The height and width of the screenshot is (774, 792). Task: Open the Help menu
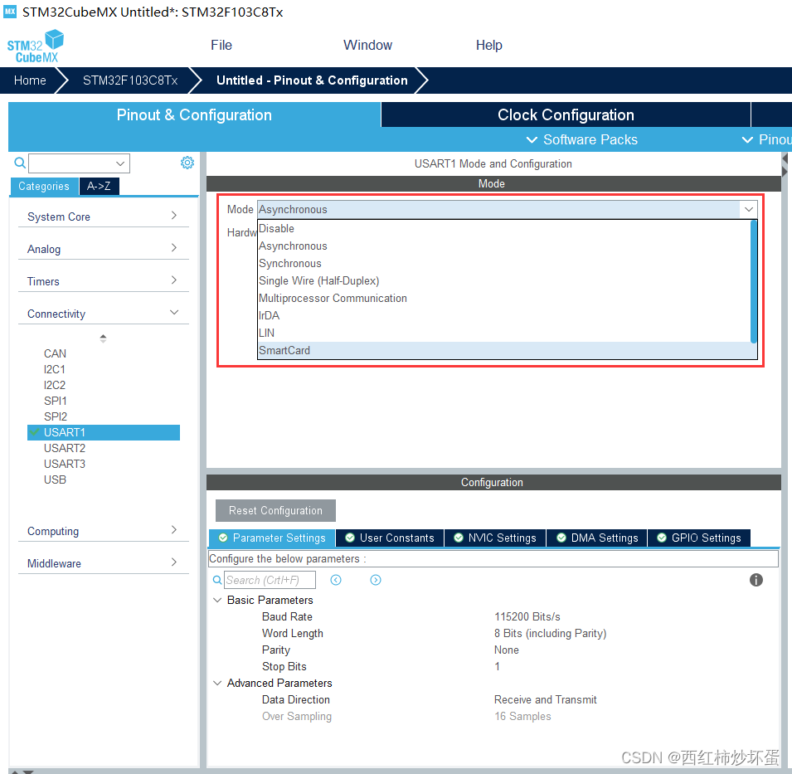pos(489,45)
